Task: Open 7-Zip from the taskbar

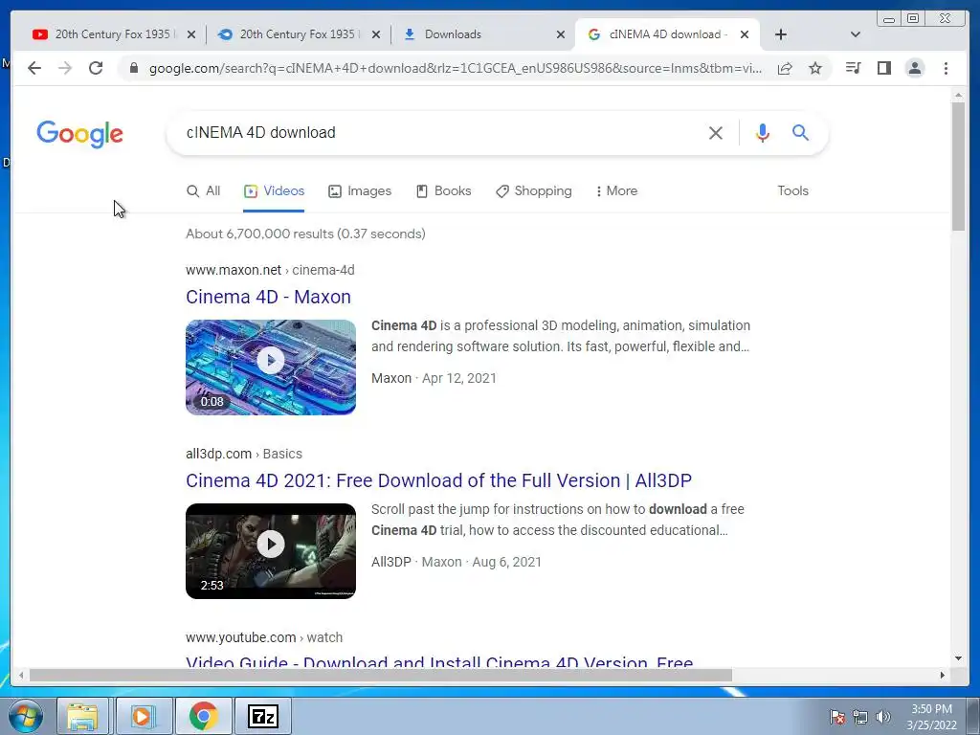Action: [x=263, y=716]
